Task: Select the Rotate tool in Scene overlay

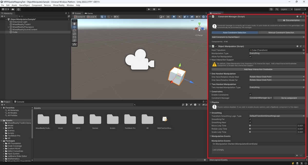Action: [x=74, y=30]
